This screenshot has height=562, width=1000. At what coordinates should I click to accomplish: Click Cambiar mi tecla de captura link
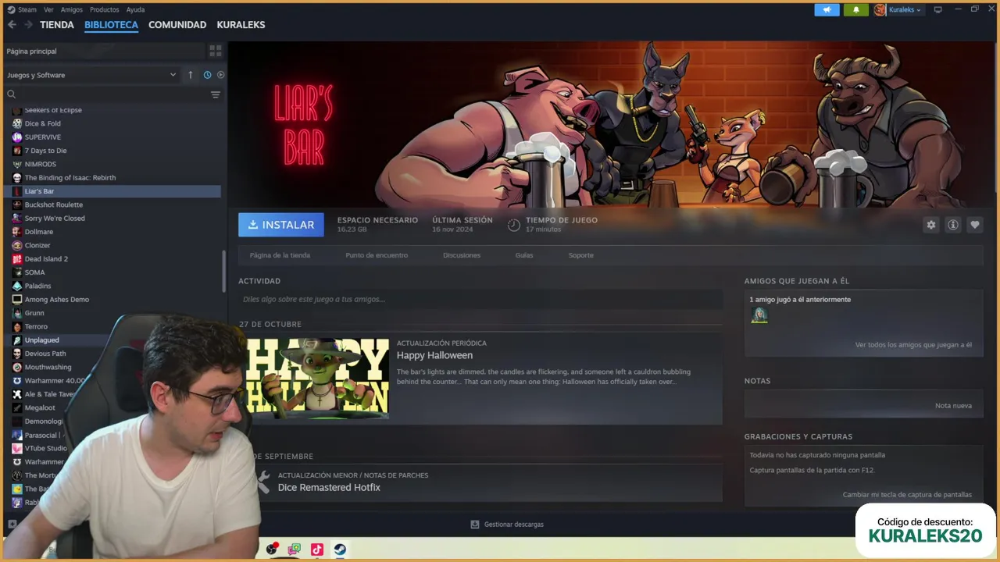[x=907, y=495]
